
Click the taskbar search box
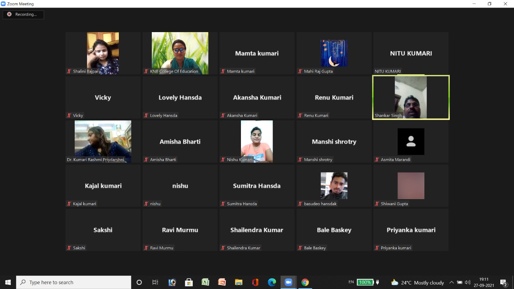tap(73, 282)
